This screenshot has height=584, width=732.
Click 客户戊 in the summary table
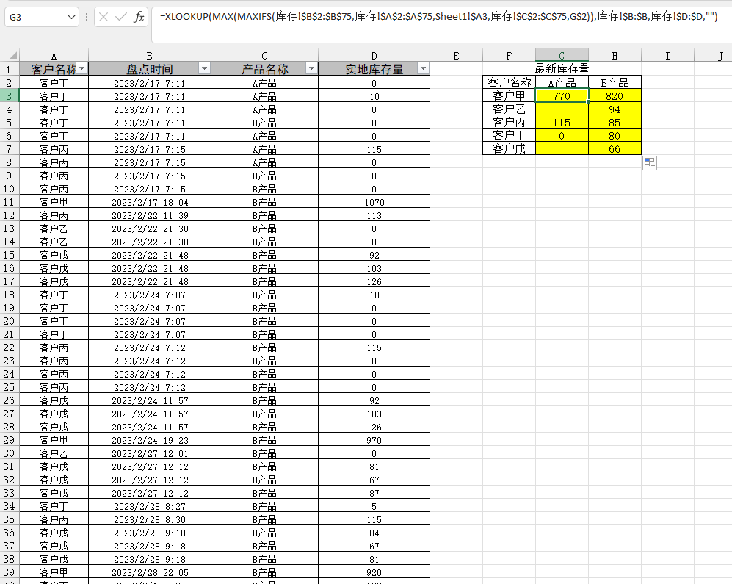[x=509, y=149]
